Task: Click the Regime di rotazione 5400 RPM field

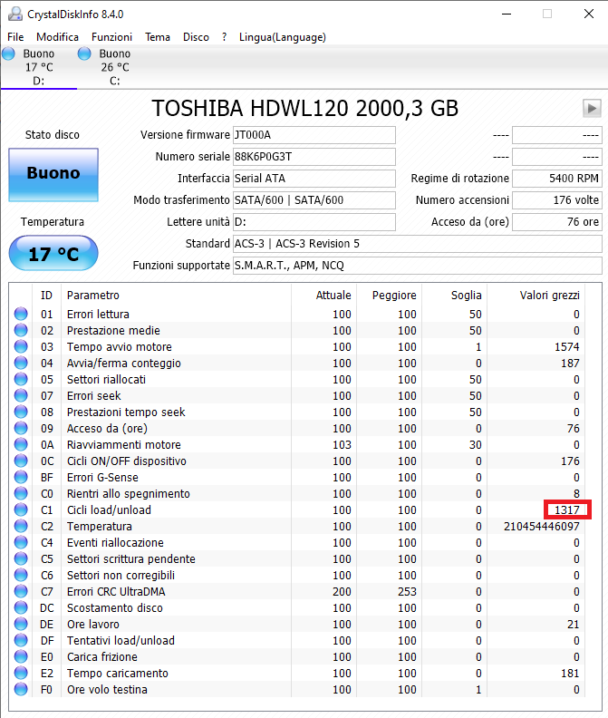Action: (x=556, y=178)
